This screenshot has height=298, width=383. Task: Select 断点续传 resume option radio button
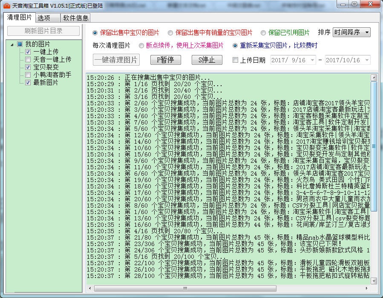point(141,46)
